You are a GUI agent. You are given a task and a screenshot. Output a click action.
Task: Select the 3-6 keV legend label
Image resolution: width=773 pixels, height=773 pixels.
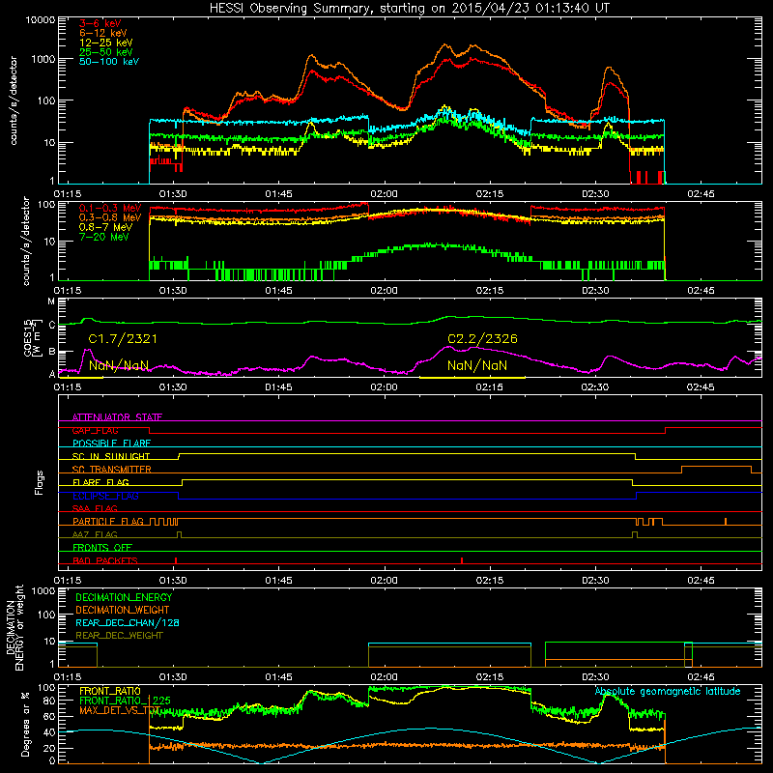pyautogui.click(x=100, y=23)
